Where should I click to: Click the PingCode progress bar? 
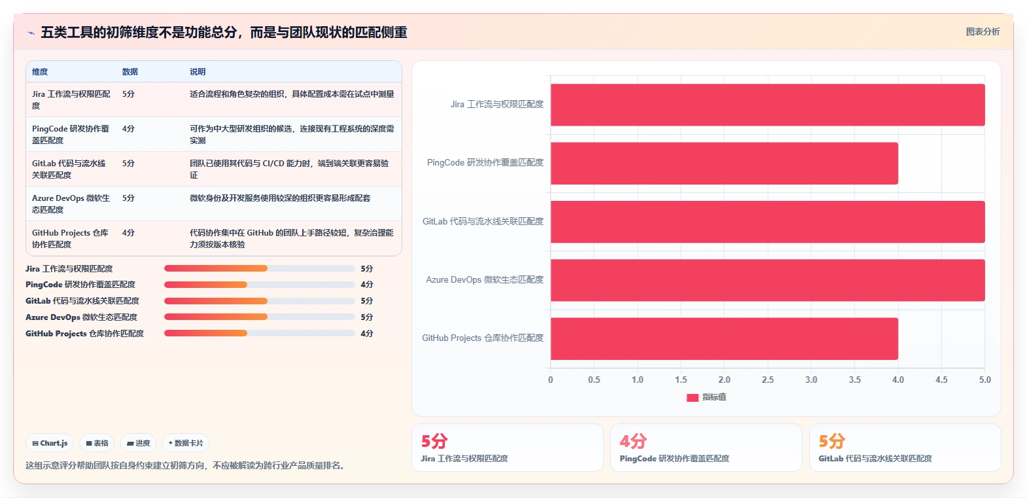[x=259, y=285]
